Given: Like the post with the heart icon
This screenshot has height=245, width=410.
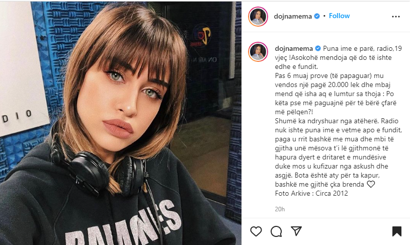Looking at the screenshot, I should tap(256, 231).
